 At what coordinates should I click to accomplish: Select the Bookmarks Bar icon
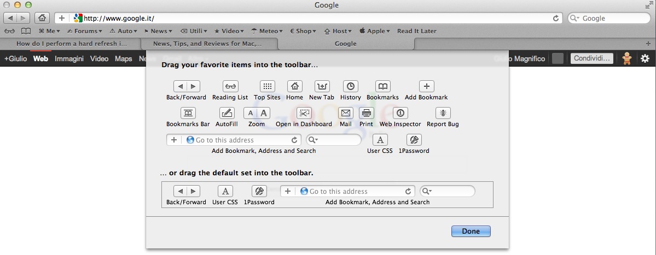point(188,113)
